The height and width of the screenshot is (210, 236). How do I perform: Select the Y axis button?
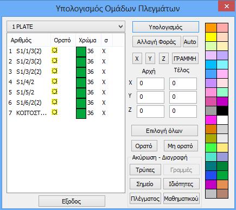coord(150,59)
